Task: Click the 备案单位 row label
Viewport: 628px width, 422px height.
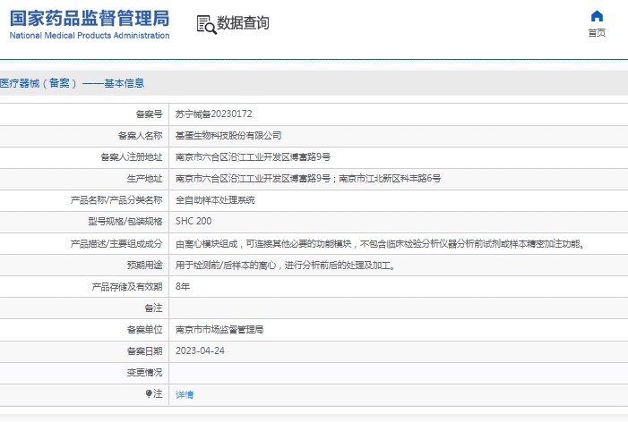Action: pos(144,330)
